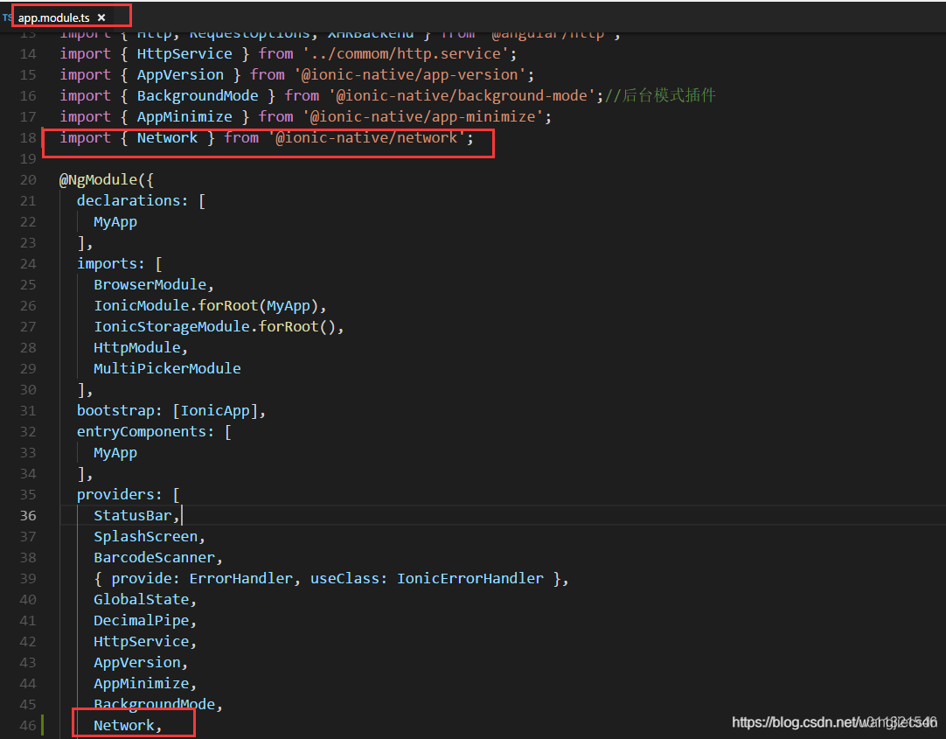Click IonicErrorHandler on line 39
Viewport: 946px width, 739px height.
[470, 579]
